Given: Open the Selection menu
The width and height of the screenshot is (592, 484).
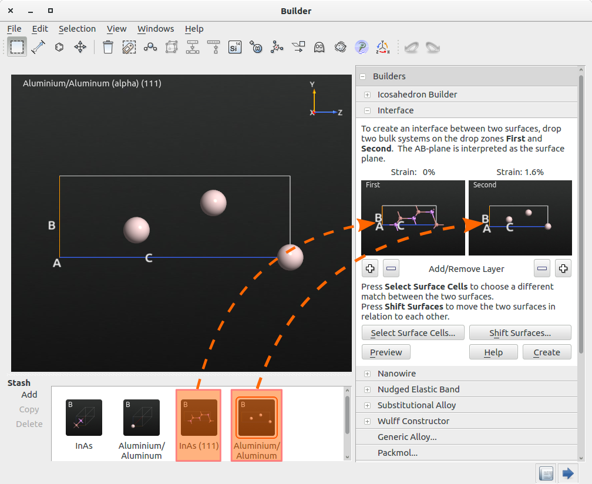Looking at the screenshot, I should click(x=77, y=29).
